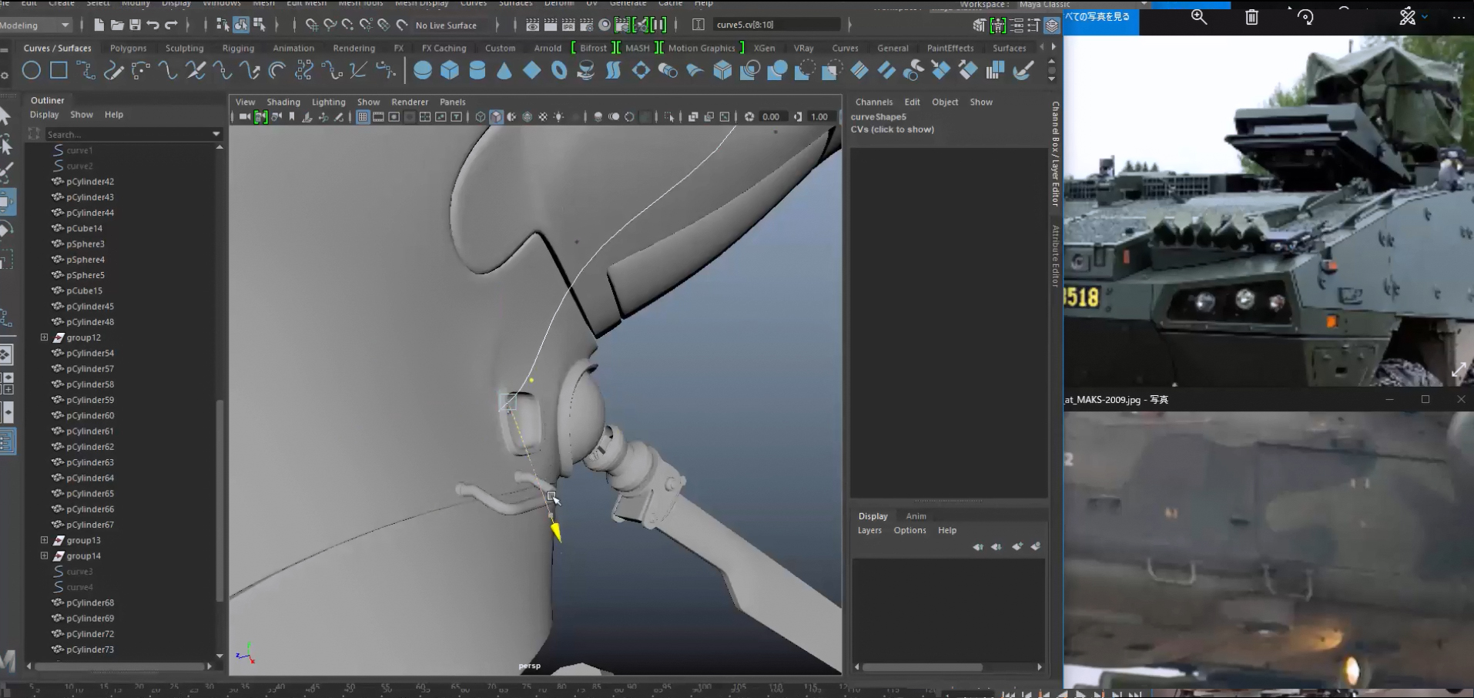The width and height of the screenshot is (1474, 698).
Task: Select the polygon torus tool on the shelf
Action: click(x=558, y=71)
